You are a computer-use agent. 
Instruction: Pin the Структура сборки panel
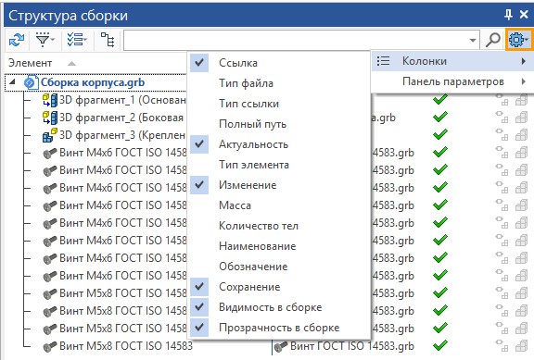click(508, 15)
